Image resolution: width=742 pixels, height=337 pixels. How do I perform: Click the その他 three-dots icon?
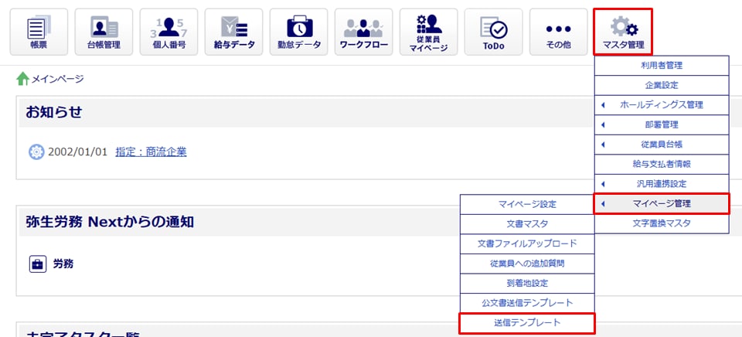558,32
